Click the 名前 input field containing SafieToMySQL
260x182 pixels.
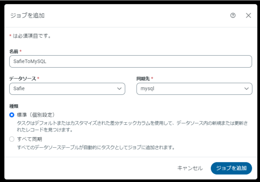point(130,61)
